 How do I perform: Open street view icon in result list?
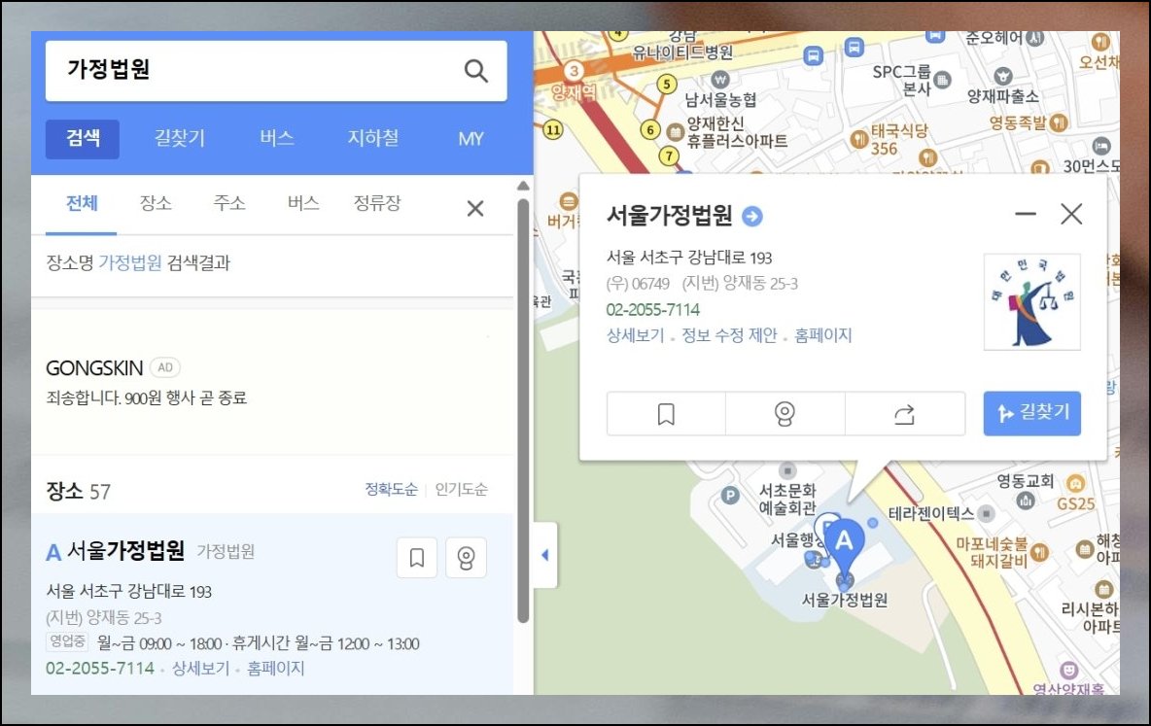click(466, 558)
